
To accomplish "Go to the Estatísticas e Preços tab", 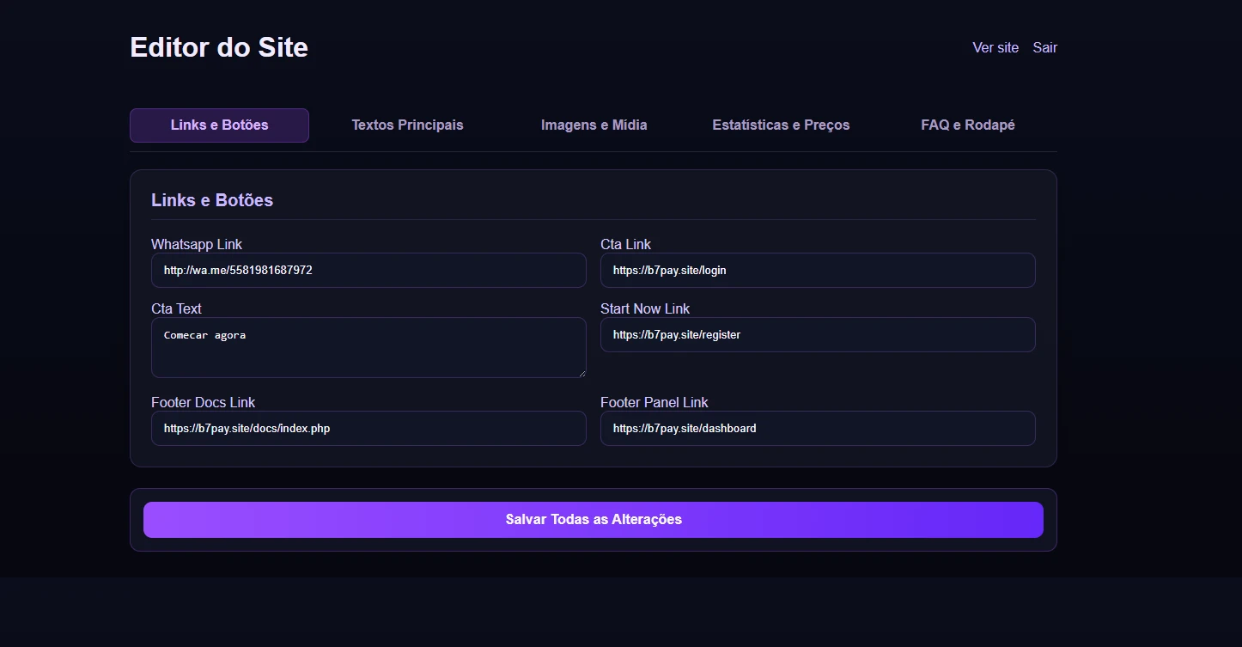I will (781, 125).
